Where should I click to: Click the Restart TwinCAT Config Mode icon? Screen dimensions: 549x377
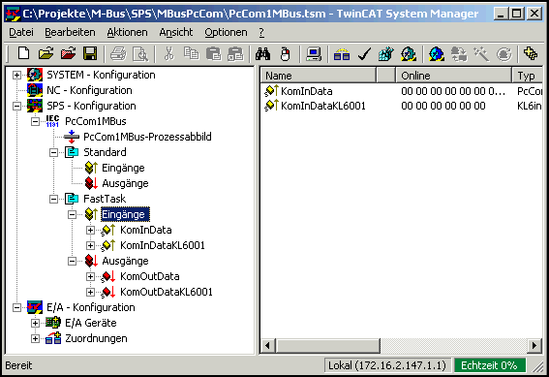click(437, 54)
